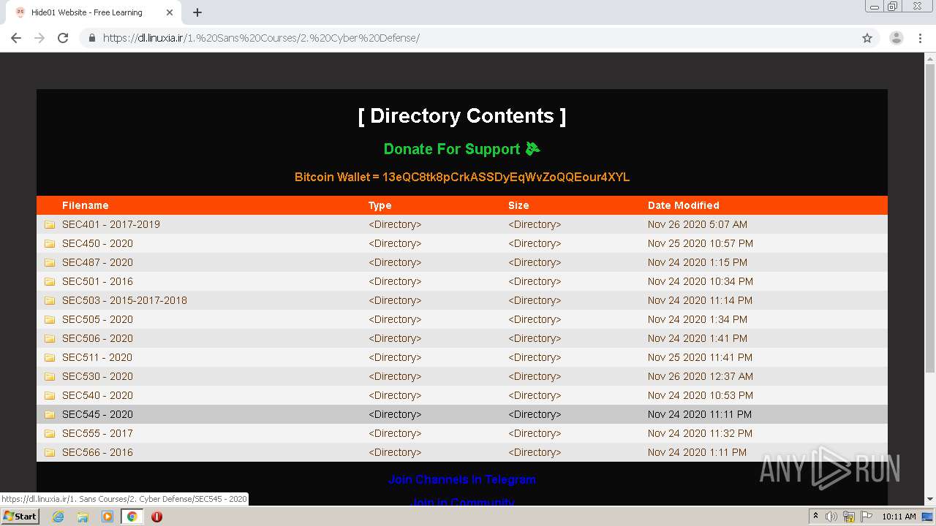The image size is (936, 526).
Task: Click the folder icon for SEC401 - 2017-2019
Action: coord(50,225)
